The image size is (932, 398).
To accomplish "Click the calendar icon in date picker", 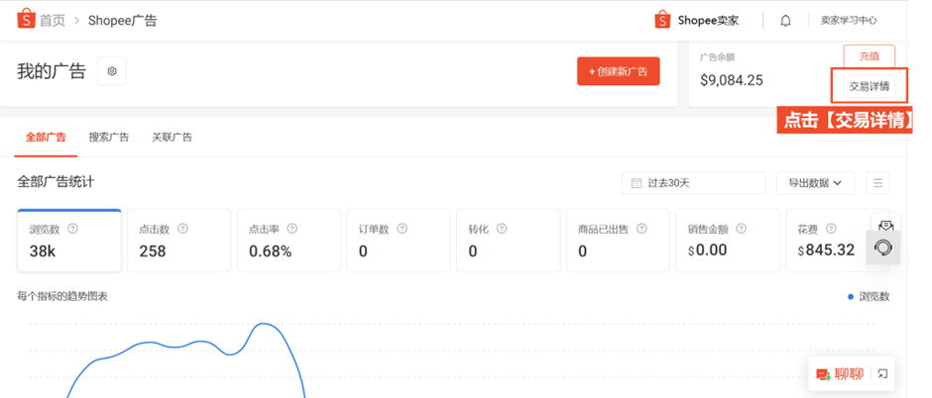I will [636, 183].
